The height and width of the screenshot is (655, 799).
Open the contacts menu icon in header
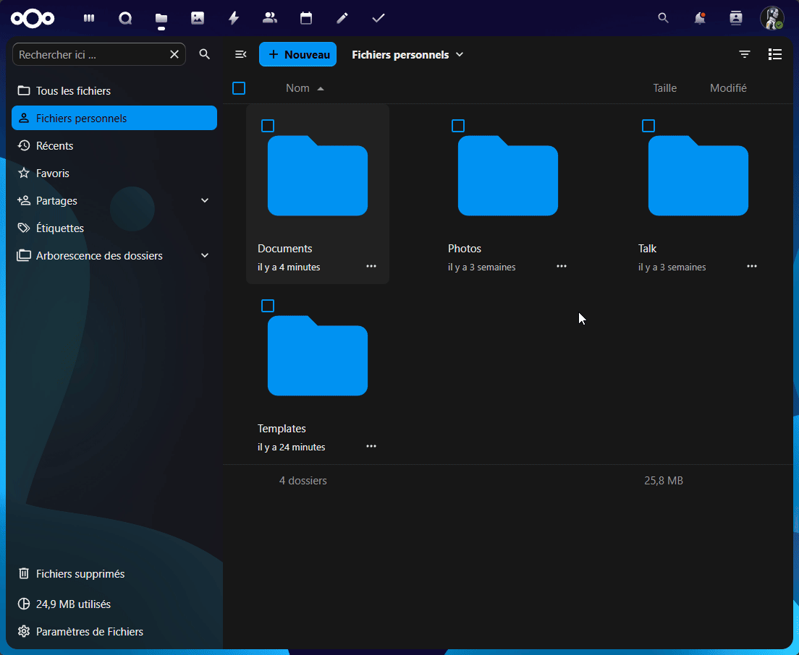736,18
